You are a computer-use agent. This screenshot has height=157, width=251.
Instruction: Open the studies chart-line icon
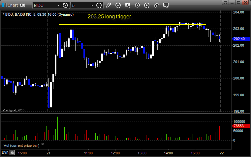(x=118, y=5)
